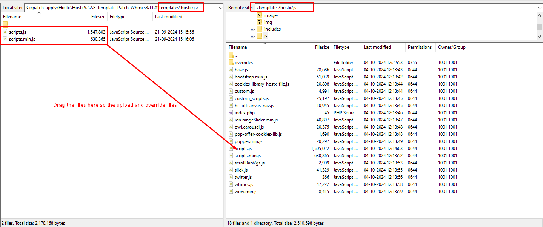Click into the Remote site path field

(x=377, y=8)
